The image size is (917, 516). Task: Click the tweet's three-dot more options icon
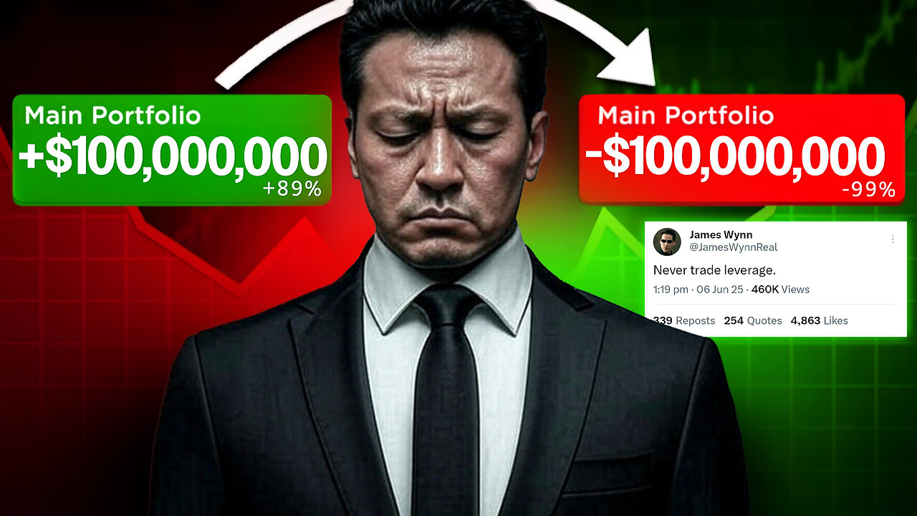(x=893, y=239)
